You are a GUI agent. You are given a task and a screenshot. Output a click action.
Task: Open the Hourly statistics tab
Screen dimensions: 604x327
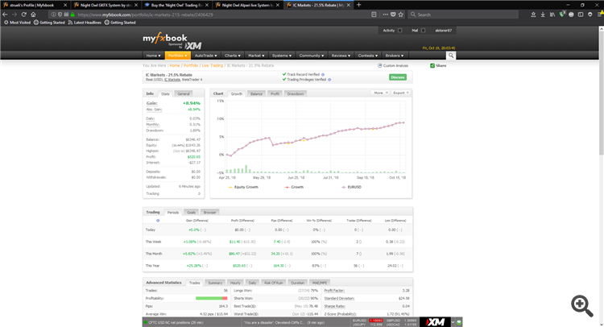click(235, 283)
